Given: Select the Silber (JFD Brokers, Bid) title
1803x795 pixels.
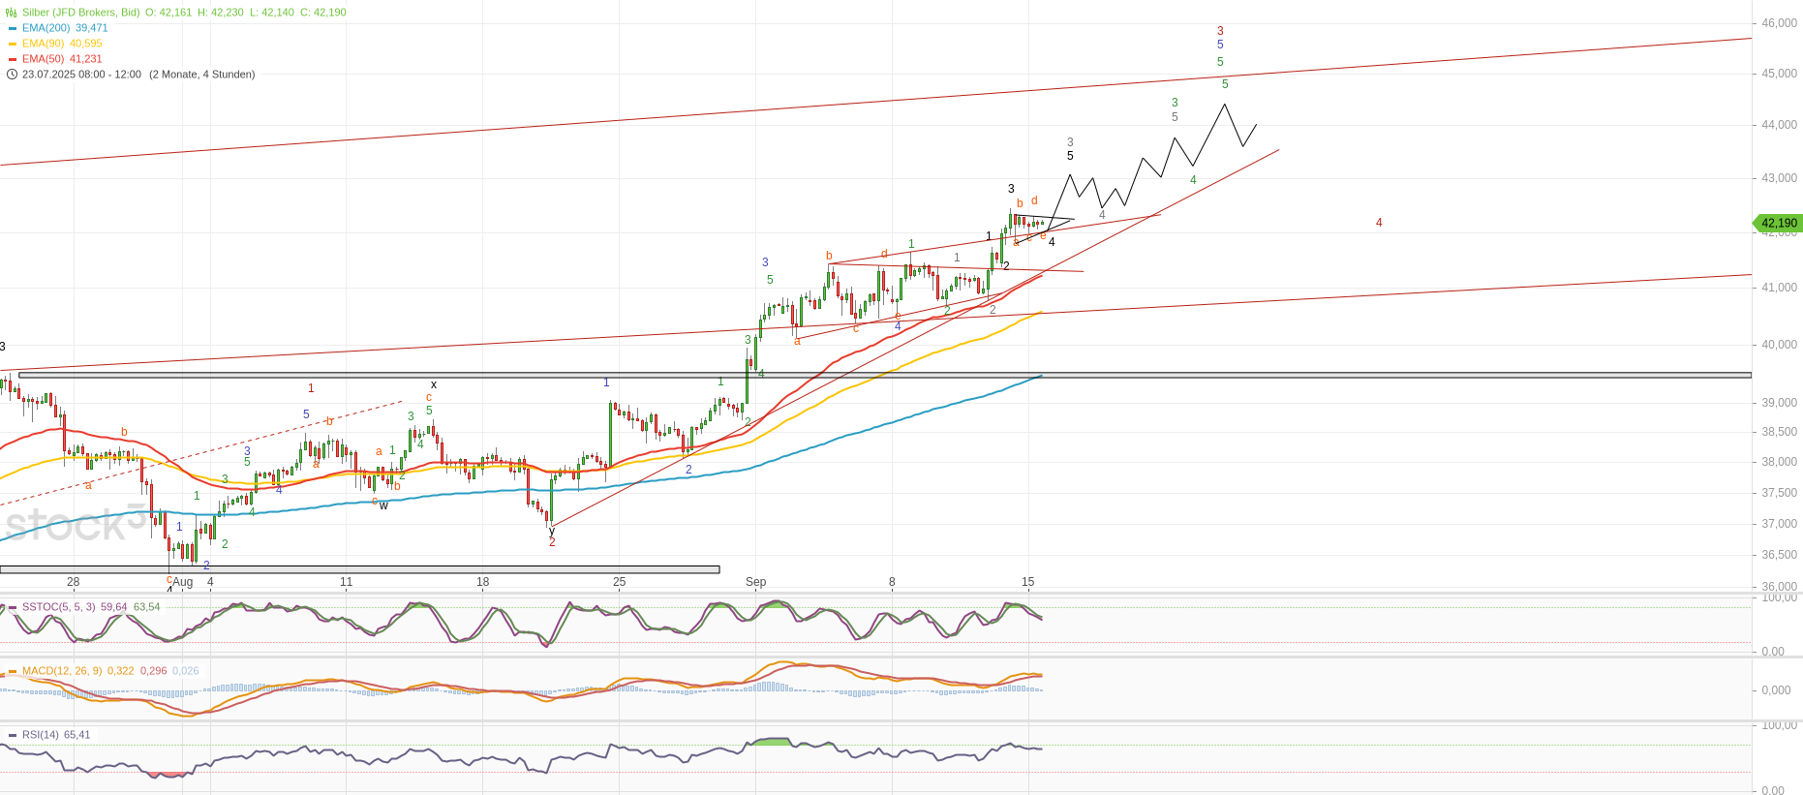Looking at the screenshot, I should (81, 13).
